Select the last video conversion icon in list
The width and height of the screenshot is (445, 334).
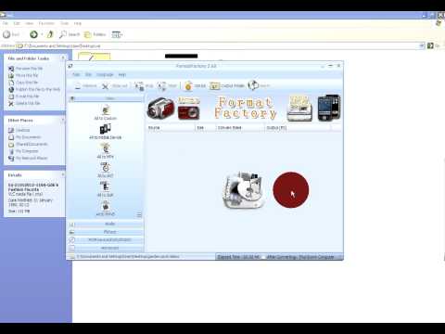click(x=106, y=208)
